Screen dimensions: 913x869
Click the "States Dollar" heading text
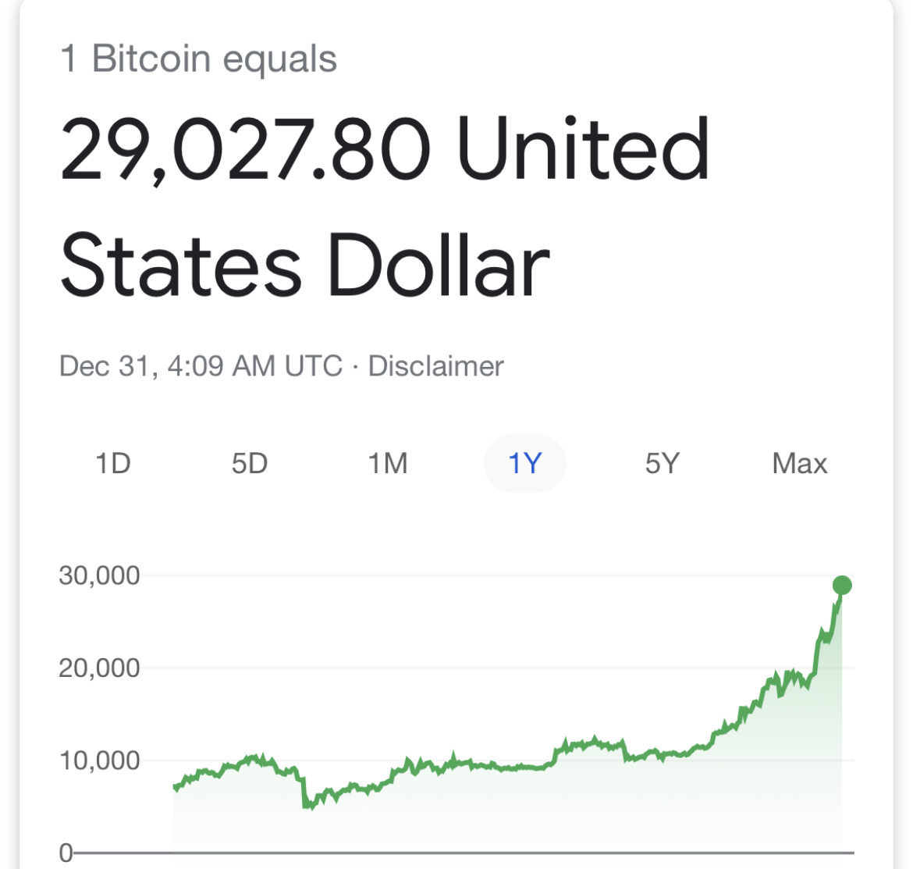click(x=305, y=265)
